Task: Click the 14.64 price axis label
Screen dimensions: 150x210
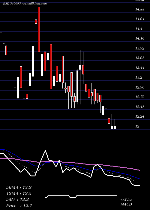Action: (x=140, y=19)
